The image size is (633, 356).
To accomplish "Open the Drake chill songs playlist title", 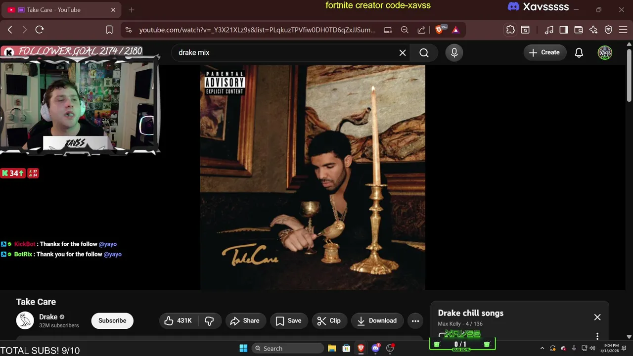I will click(471, 313).
